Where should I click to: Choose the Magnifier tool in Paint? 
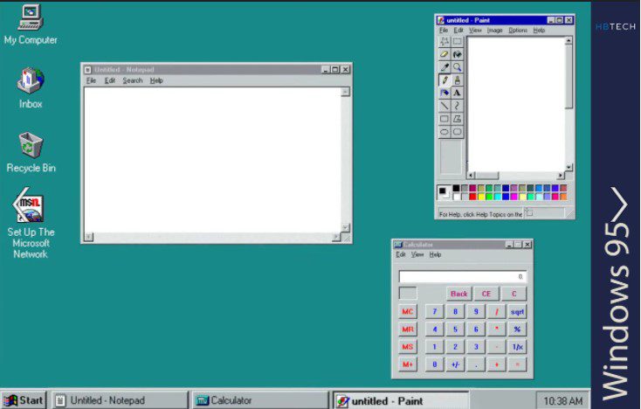coord(457,66)
